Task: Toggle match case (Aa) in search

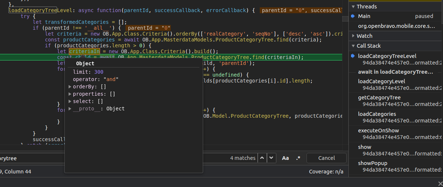Action: coord(286,158)
